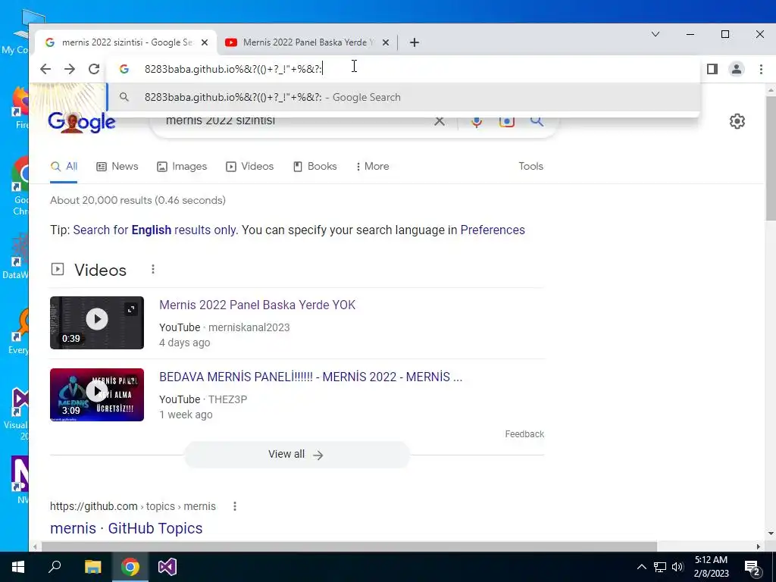Click the forward navigation arrow
This screenshot has width=776, height=582.
click(x=70, y=69)
